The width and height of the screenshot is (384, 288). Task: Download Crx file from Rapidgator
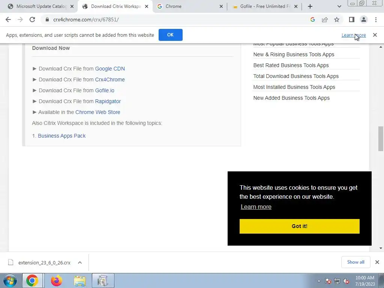(x=108, y=101)
